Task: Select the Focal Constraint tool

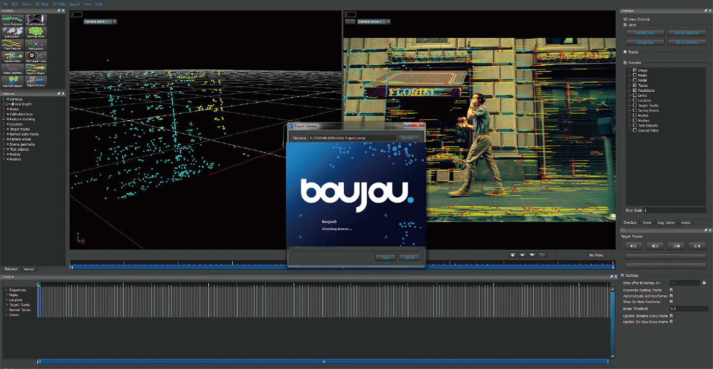Action: (x=36, y=20)
